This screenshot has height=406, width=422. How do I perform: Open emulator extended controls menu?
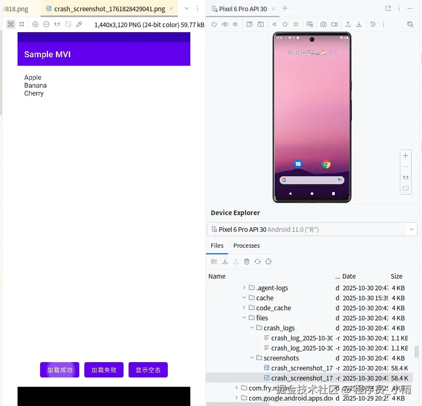point(384,25)
